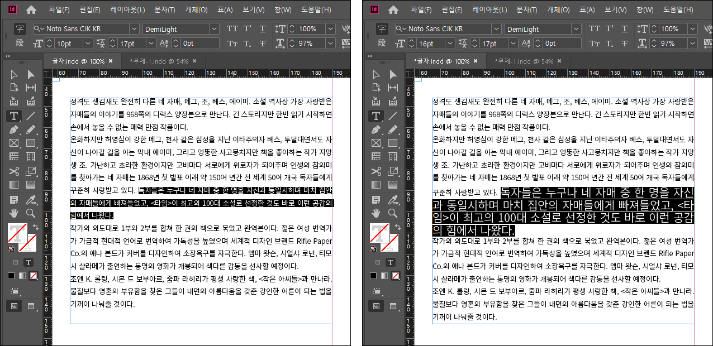Select the Zoom tool in left window
Image resolution: width=713 pixels, height=346 pixels.
click(x=31, y=213)
